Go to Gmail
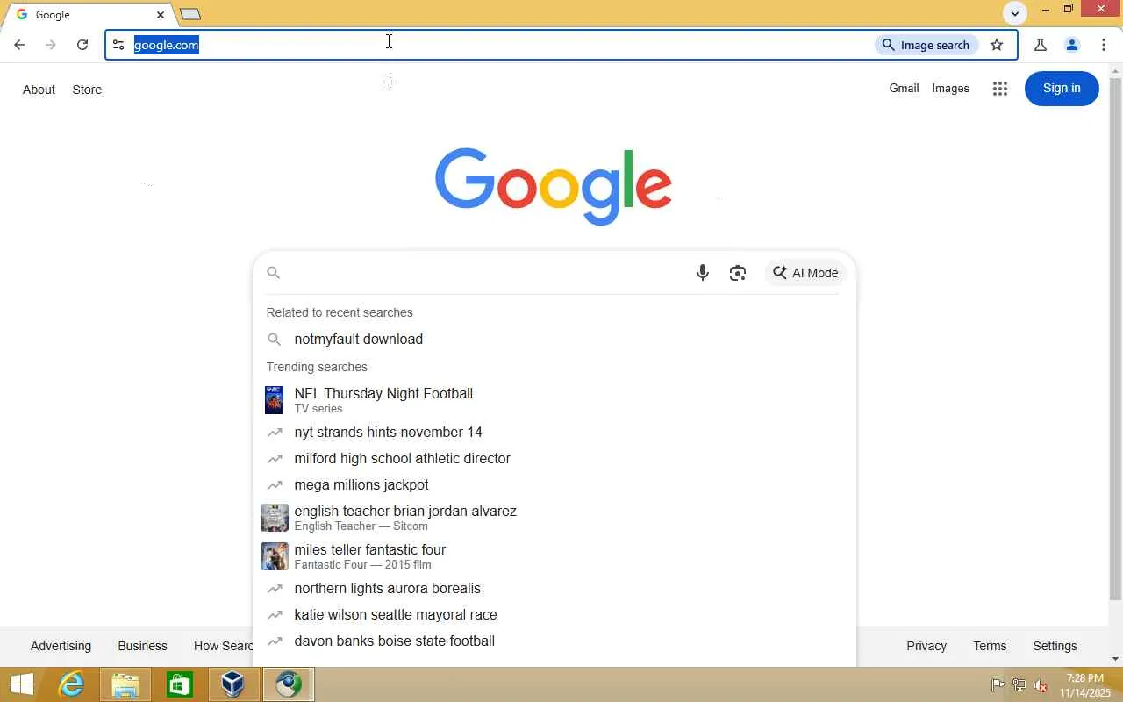This screenshot has width=1123, height=702. [904, 88]
